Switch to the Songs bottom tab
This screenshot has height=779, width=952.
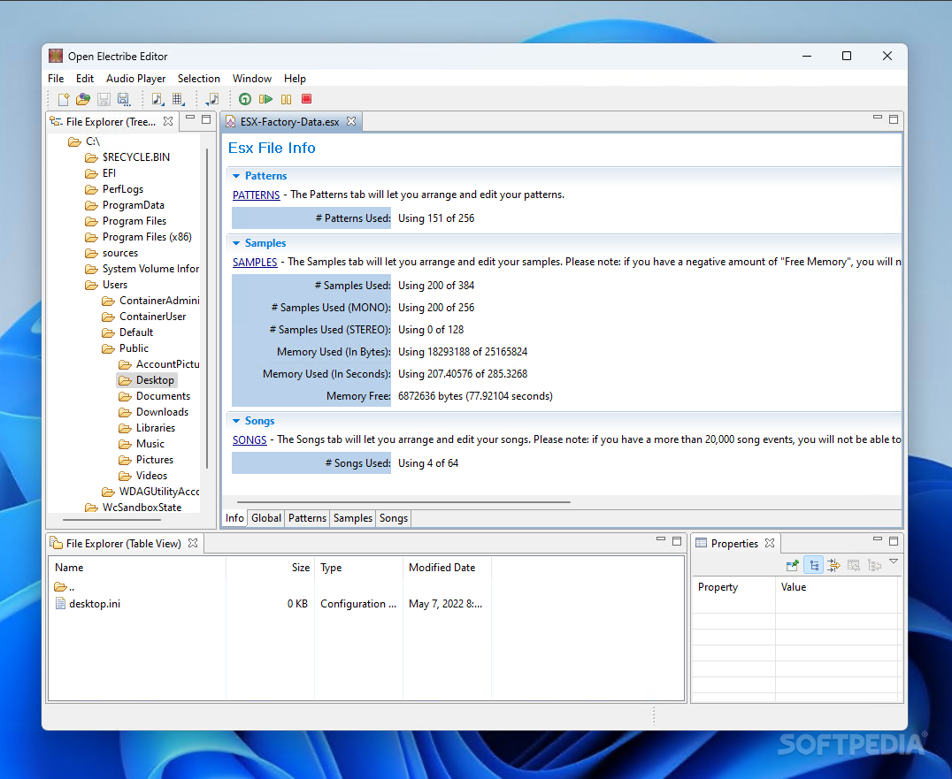(x=394, y=518)
